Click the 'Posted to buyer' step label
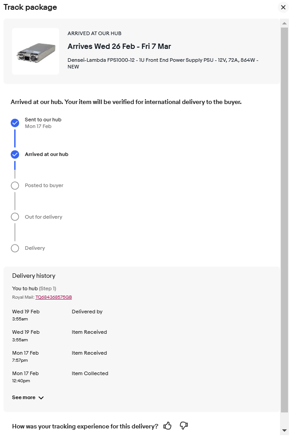The width and height of the screenshot is (292, 440). 44,185
